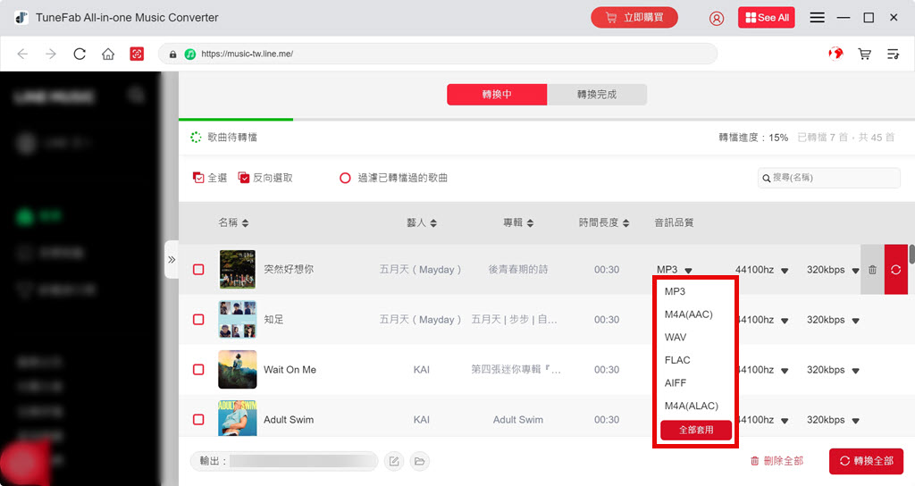Open the hamburger menu icon
This screenshot has width=915, height=486.
(x=817, y=18)
